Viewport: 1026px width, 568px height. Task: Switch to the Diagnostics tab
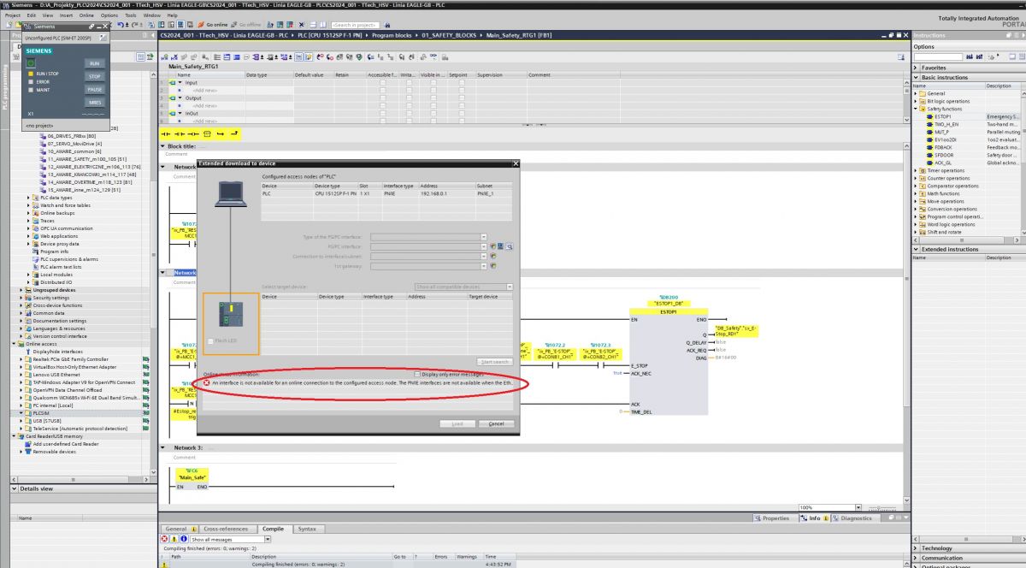(854, 518)
